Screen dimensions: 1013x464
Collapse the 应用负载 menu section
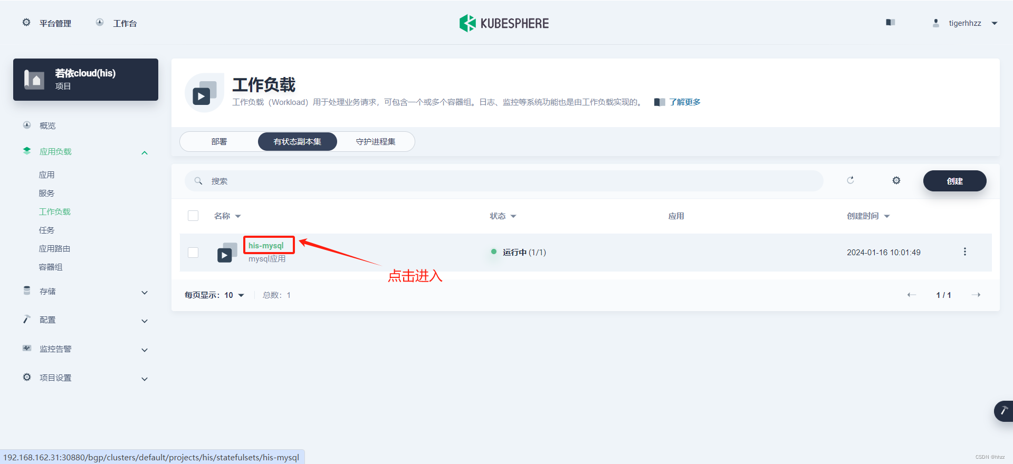[145, 153]
